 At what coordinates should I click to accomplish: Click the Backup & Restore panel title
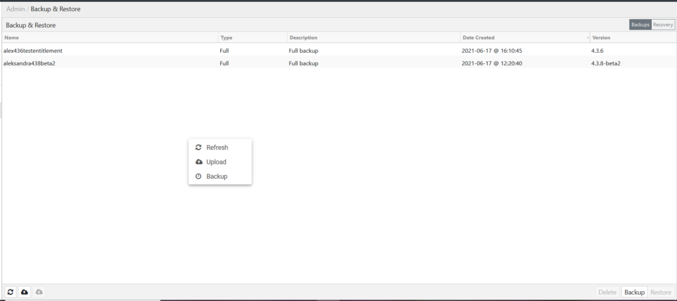(30, 25)
